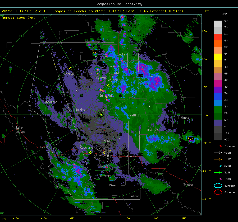The width and height of the screenshot is (238, 222).
Task: Click the RockyMH town label
Action: pyautogui.click(x=70, y=74)
